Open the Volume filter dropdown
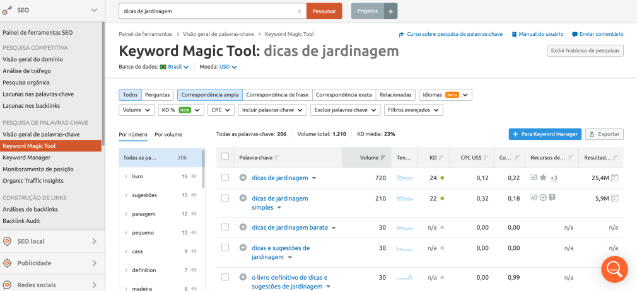Image resolution: width=637 pixels, height=291 pixels. coord(136,110)
